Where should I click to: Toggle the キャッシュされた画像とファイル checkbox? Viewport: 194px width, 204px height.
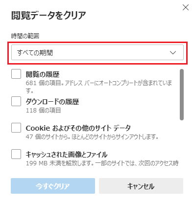pyautogui.click(x=16, y=154)
